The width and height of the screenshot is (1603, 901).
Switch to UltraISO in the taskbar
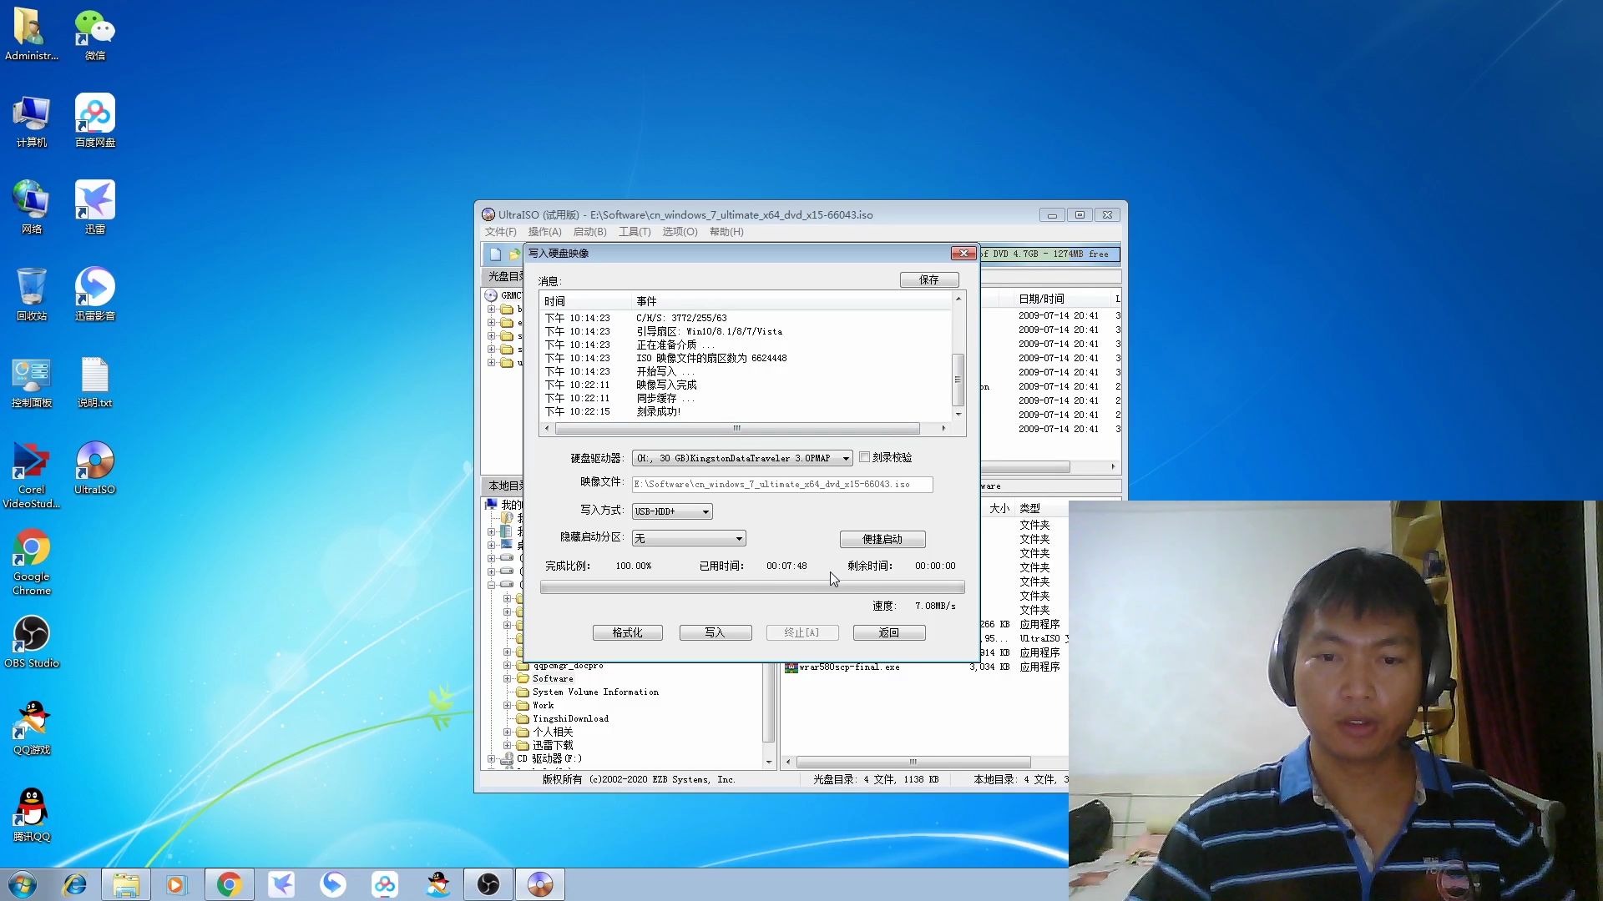(x=540, y=884)
